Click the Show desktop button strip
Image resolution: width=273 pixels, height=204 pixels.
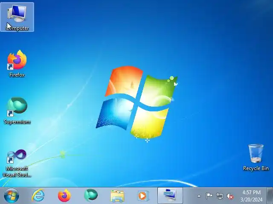(270, 195)
